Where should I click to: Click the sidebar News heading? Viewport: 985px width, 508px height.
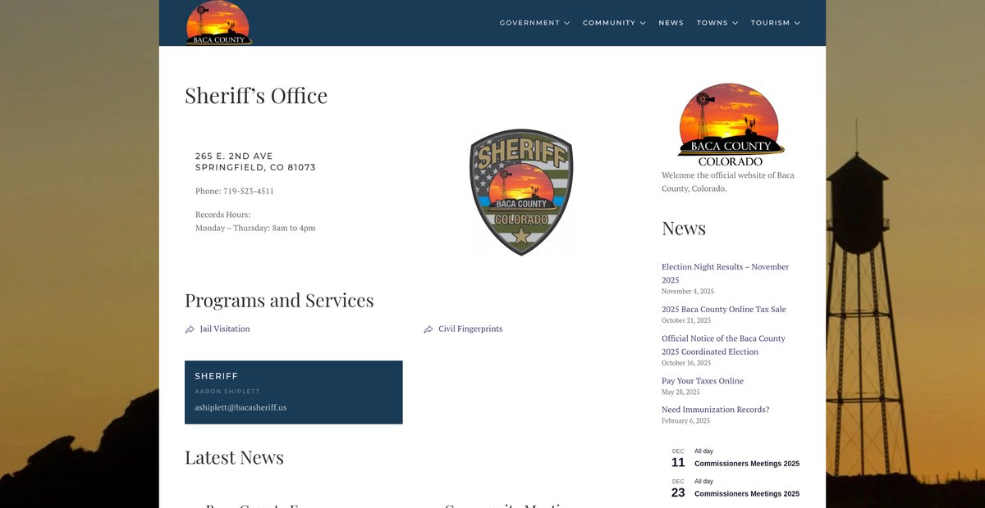[x=684, y=228]
